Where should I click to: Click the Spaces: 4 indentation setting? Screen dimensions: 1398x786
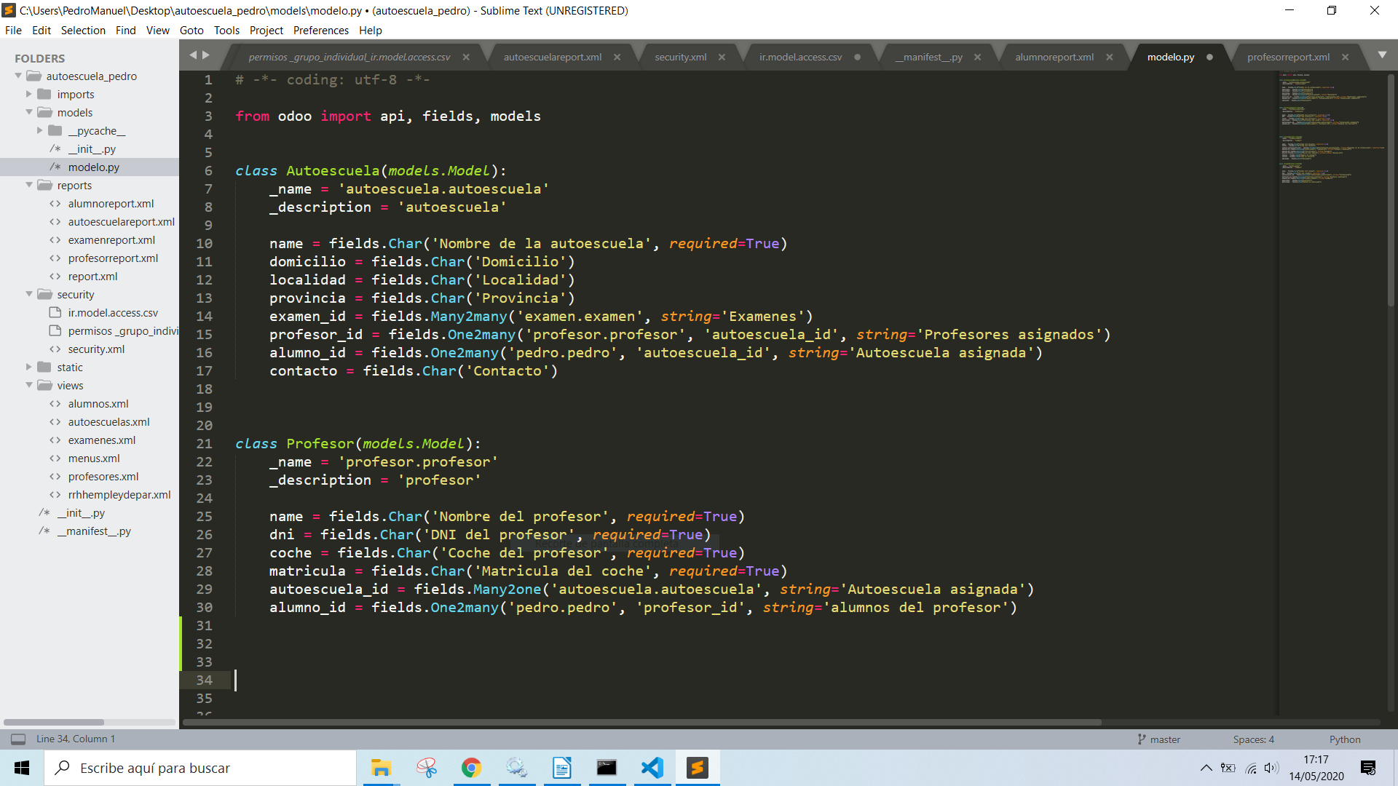click(1253, 739)
